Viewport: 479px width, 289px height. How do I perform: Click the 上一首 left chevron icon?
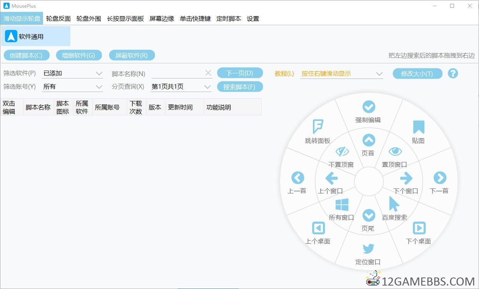[298, 178]
